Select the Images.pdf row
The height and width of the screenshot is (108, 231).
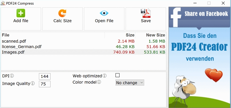point(83,52)
